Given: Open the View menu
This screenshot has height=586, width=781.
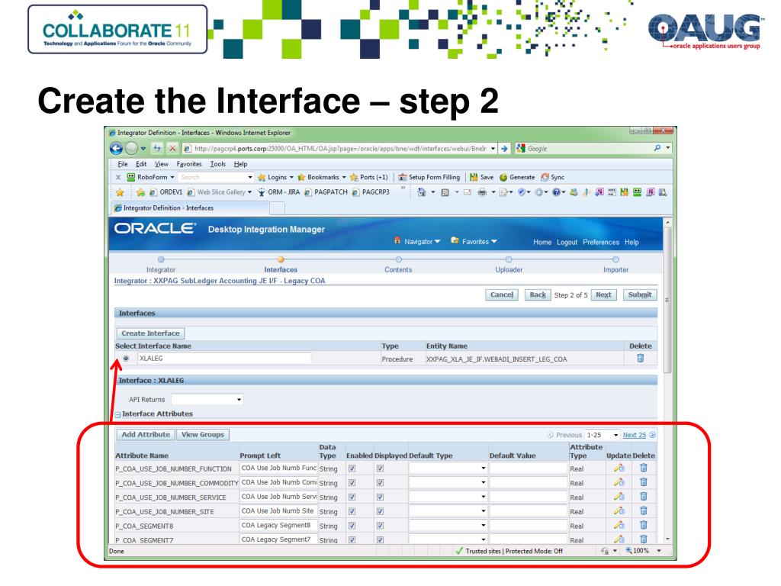Looking at the screenshot, I should point(162,164).
